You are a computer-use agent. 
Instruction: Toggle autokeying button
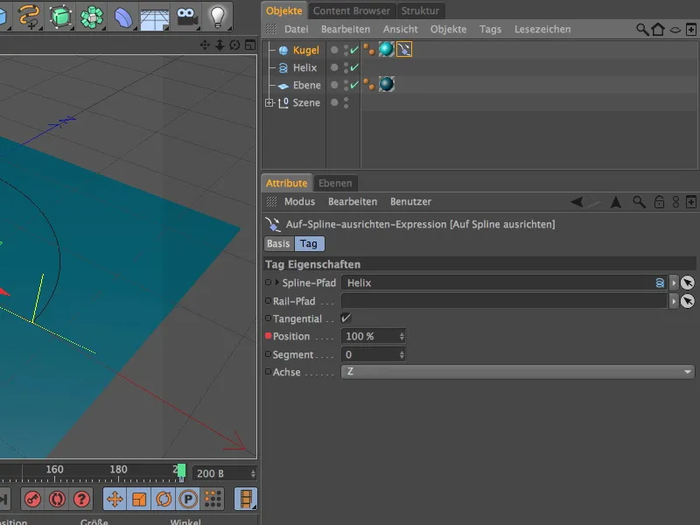(57, 499)
